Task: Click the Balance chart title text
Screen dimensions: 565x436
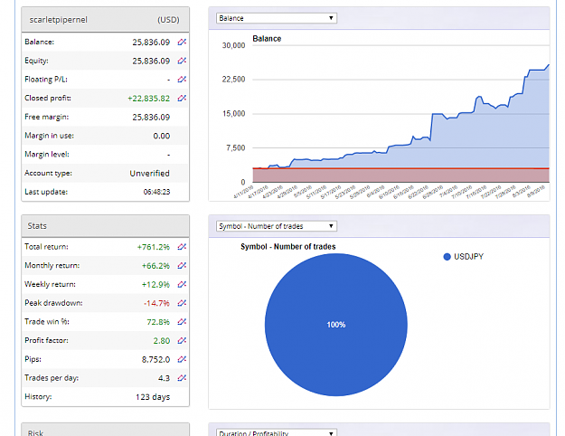Action: point(267,39)
